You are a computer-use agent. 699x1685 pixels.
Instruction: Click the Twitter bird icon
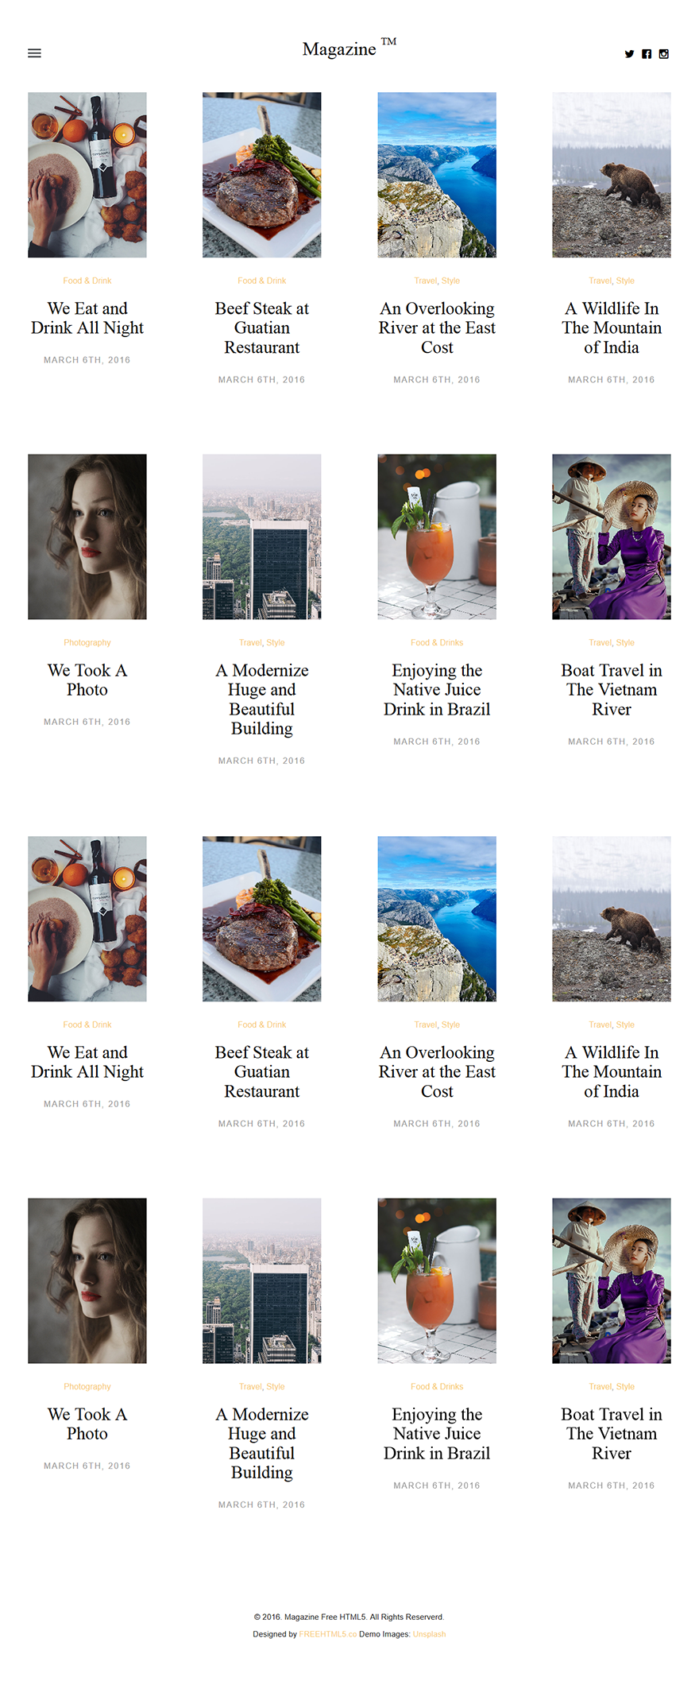pos(629,54)
